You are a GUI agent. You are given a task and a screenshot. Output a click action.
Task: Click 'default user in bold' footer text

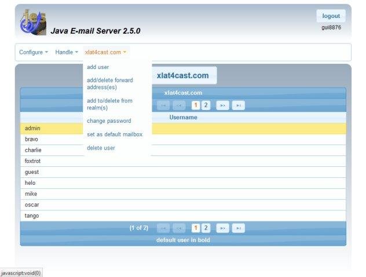(183, 240)
